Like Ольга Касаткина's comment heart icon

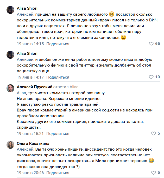154,173
